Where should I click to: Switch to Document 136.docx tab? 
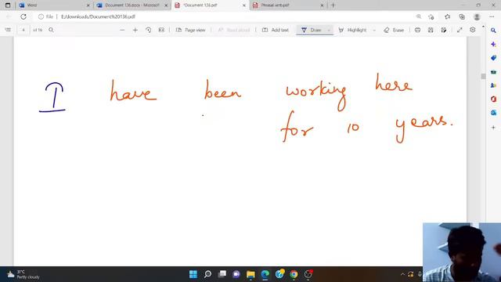click(x=132, y=5)
